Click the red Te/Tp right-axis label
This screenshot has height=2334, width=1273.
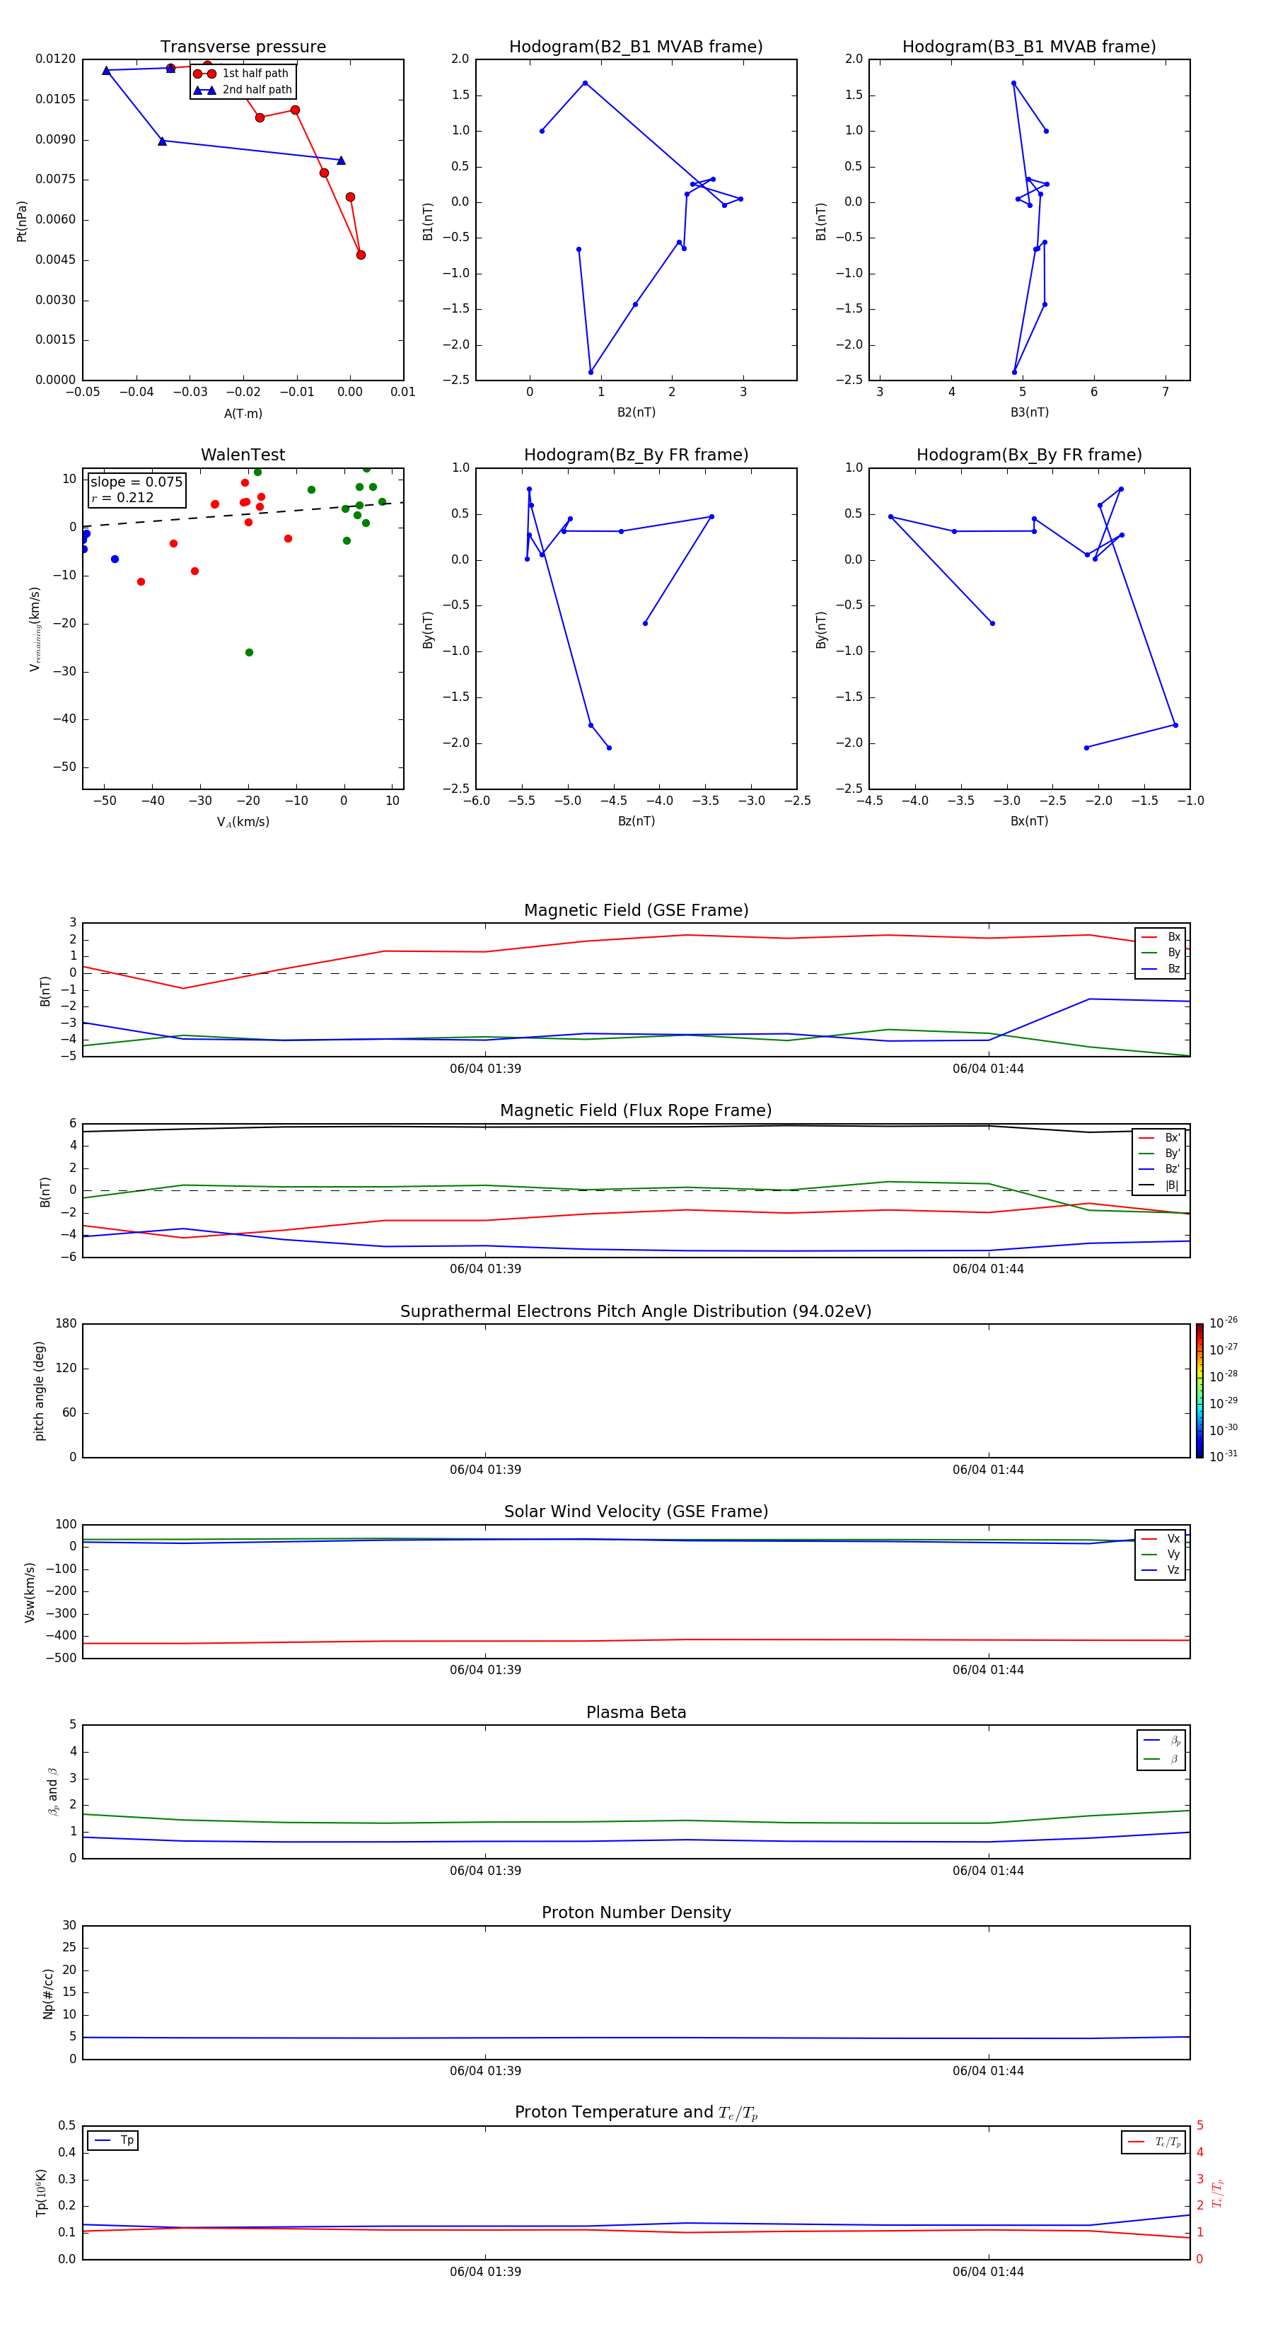(x=1217, y=2193)
